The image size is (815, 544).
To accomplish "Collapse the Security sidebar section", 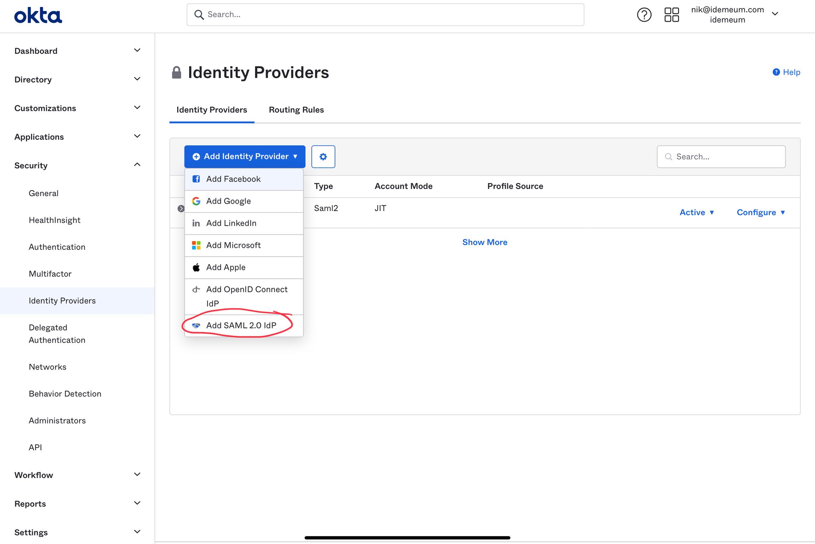I will click(77, 165).
